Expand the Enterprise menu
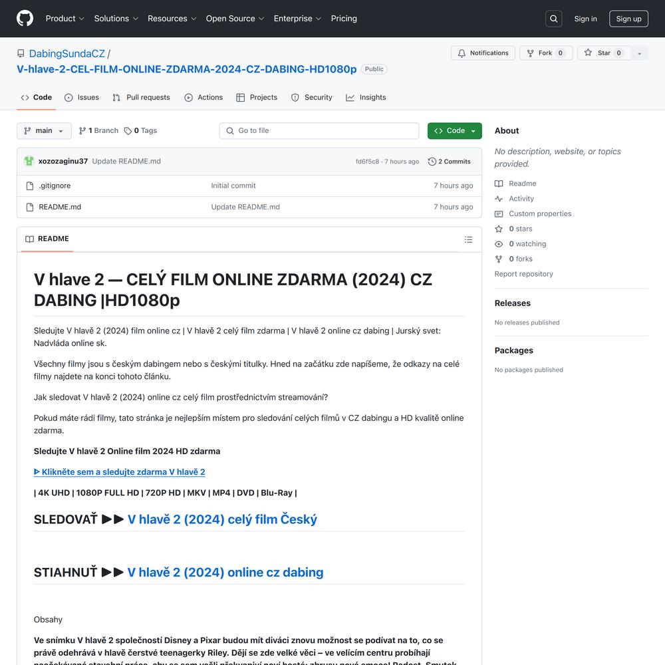Image resolution: width=665 pixels, height=665 pixels. (297, 19)
